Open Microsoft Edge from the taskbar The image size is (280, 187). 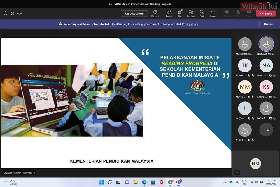(x=144, y=182)
